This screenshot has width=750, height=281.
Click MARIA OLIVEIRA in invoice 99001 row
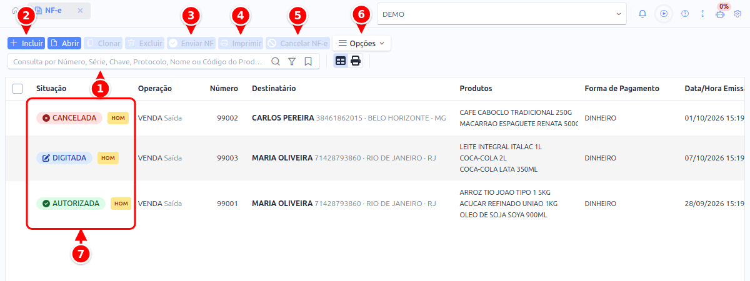282,204
